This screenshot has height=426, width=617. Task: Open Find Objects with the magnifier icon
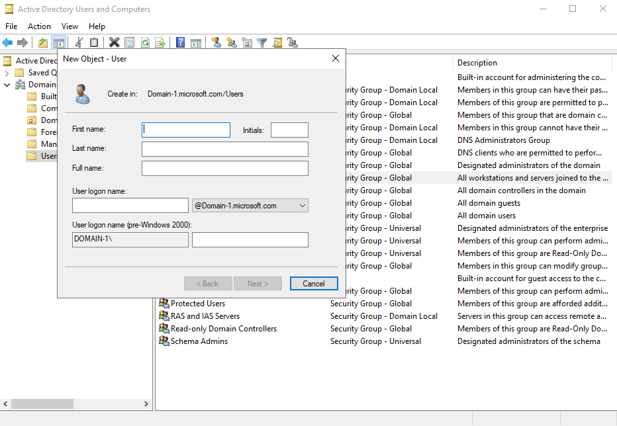[x=277, y=42]
